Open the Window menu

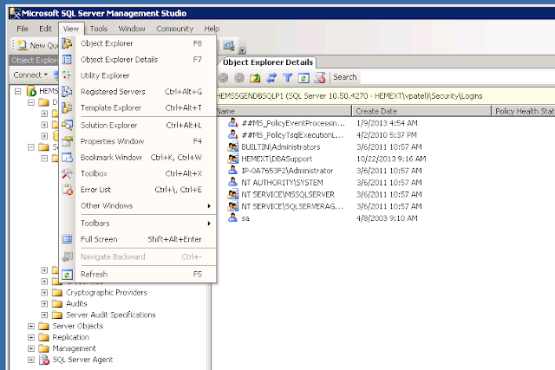coord(132,29)
